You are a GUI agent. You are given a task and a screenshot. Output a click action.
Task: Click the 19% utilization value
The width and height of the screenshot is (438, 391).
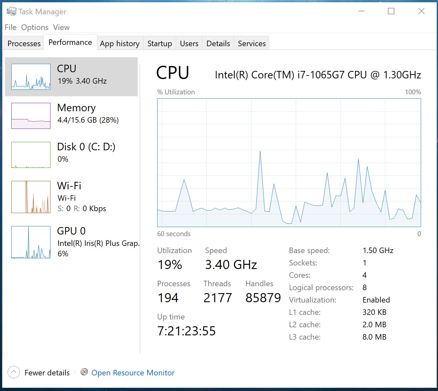[170, 264]
